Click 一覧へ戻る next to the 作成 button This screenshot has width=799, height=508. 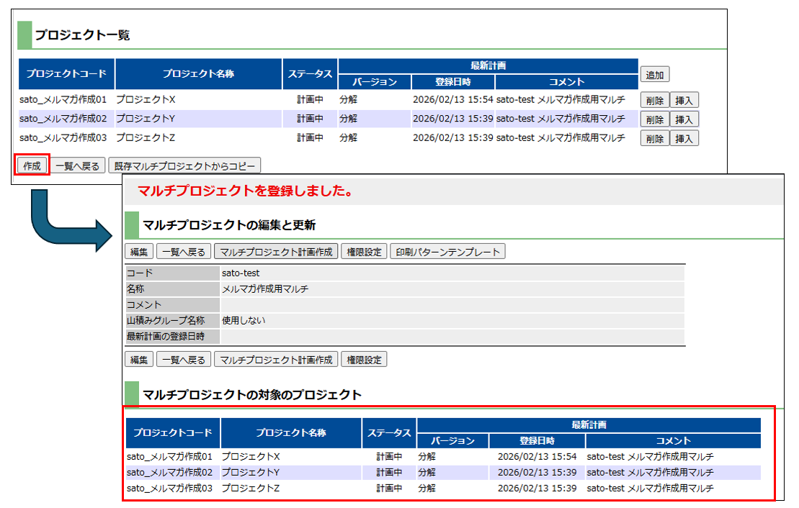click(x=79, y=166)
